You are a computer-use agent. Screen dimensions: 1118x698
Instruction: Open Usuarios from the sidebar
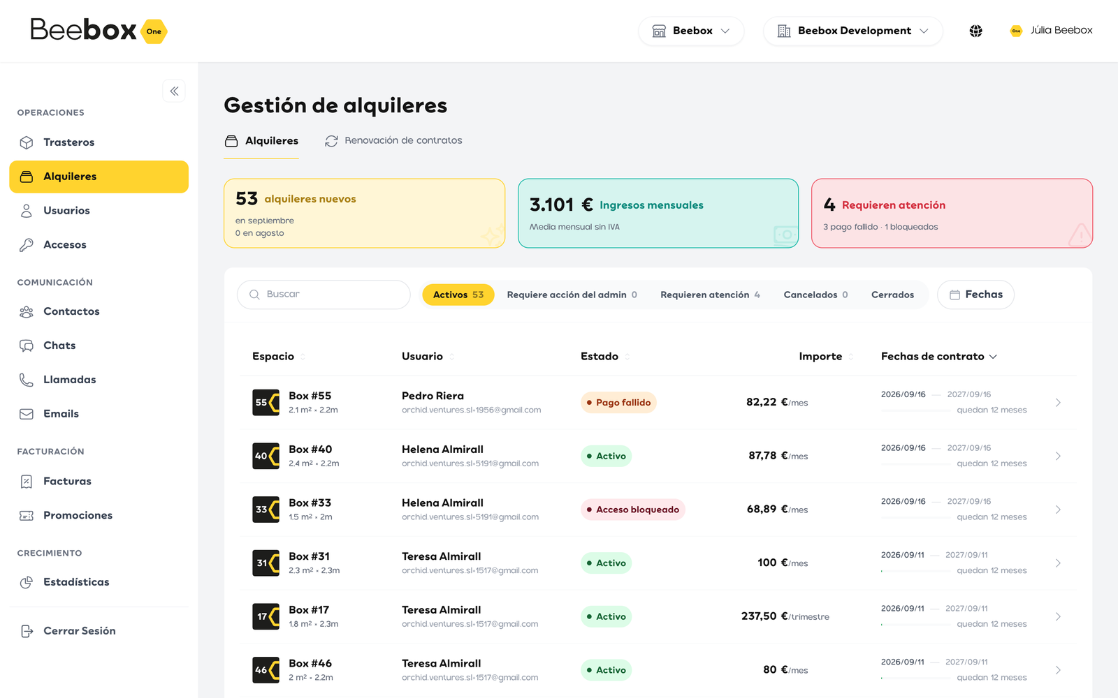[x=99, y=211]
